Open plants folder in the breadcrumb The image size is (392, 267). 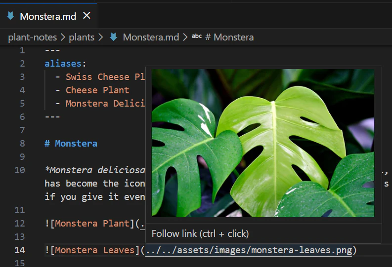point(82,37)
